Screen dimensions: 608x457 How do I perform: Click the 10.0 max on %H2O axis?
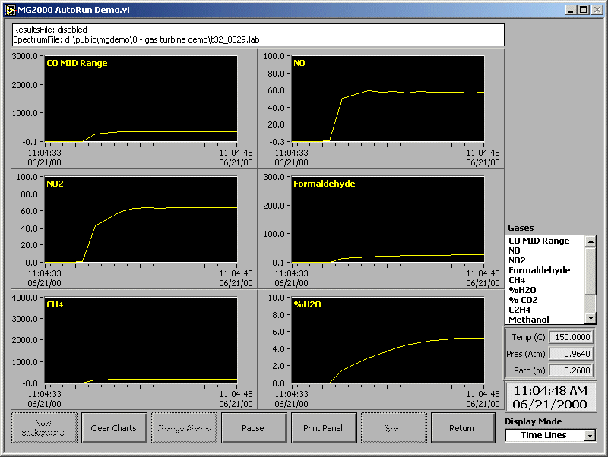click(x=277, y=298)
